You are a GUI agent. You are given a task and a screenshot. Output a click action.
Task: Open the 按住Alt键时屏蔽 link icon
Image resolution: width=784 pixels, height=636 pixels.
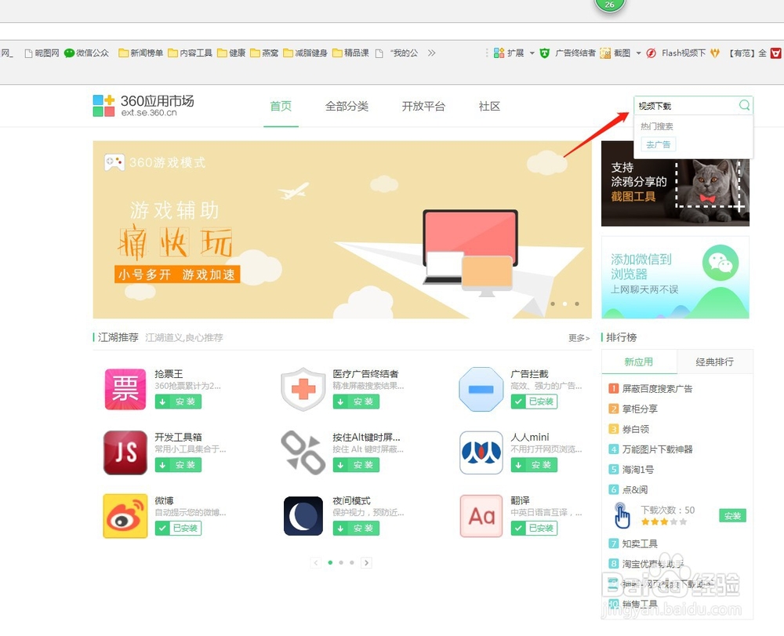click(x=303, y=452)
